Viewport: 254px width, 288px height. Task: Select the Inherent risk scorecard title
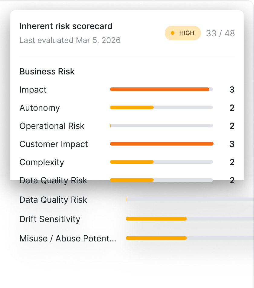coord(66,26)
